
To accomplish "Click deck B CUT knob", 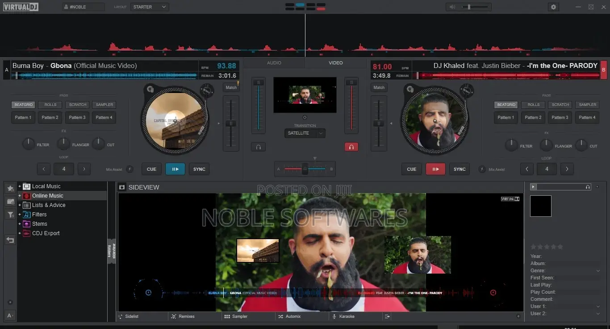I will pos(581,145).
